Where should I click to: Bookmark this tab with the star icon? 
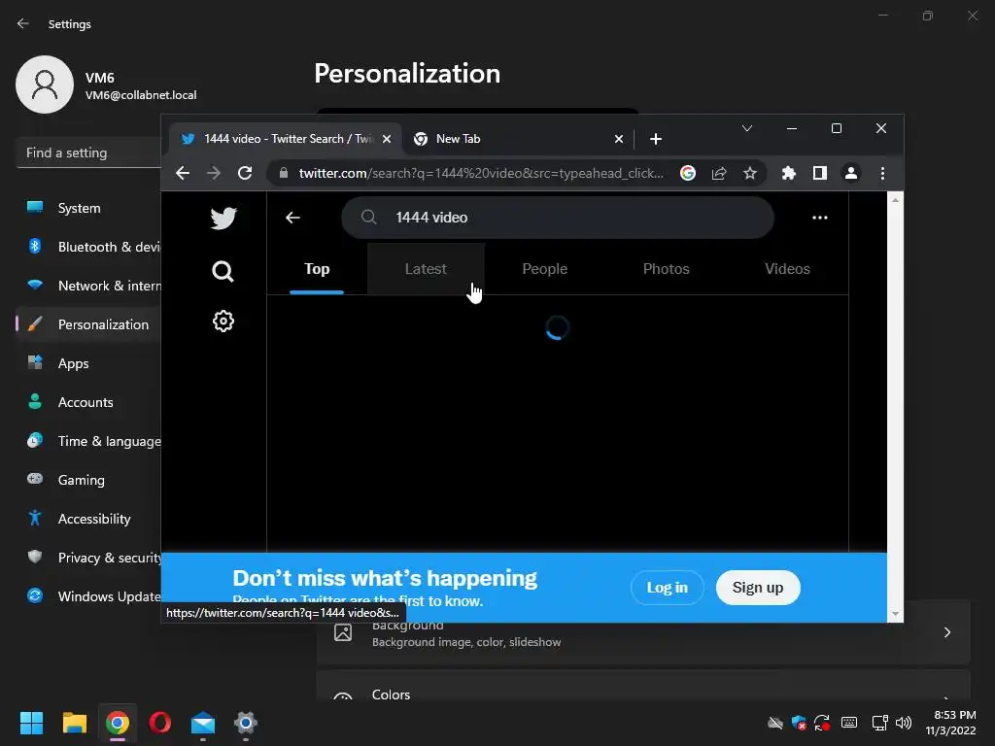(750, 173)
